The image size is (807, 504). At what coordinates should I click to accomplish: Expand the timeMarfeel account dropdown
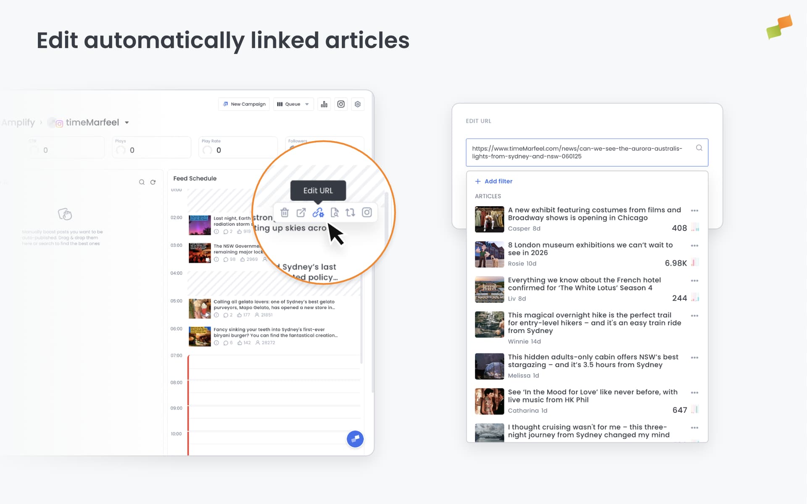[x=127, y=122]
